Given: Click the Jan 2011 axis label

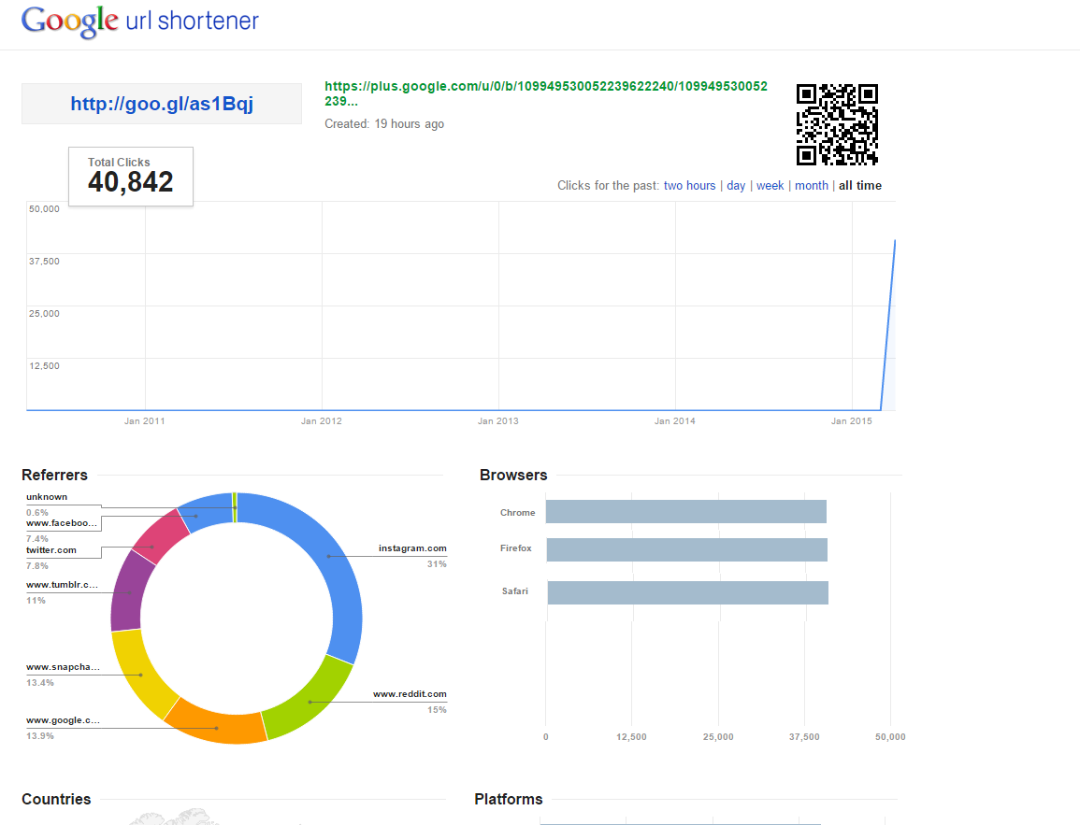Looking at the screenshot, I should point(145,421).
